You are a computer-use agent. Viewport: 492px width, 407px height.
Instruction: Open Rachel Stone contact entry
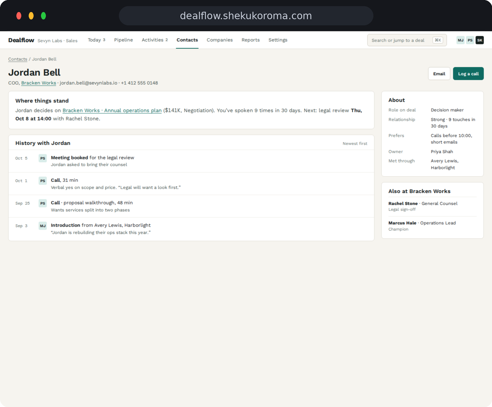(432, 206)
